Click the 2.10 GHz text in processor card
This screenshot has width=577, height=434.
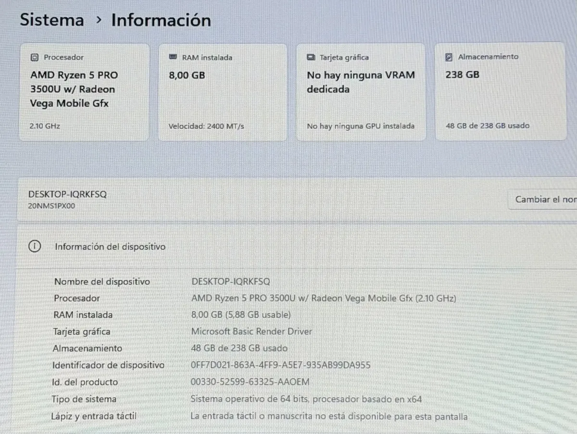(45, 126)
